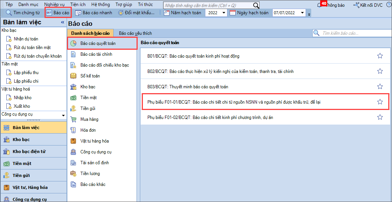Viewport: 392px width, 202px height.
Task: Open the Tệp menu
Action: click(9, 5)
